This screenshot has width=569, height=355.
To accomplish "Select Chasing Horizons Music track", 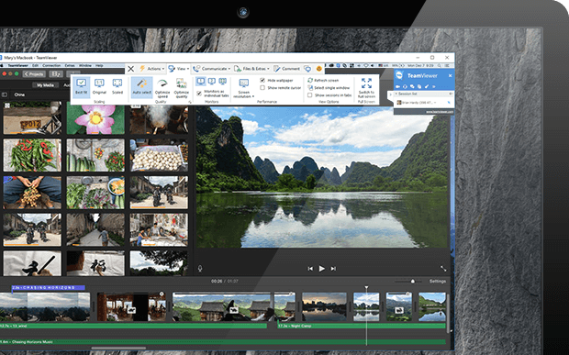I will click(223, 341).
